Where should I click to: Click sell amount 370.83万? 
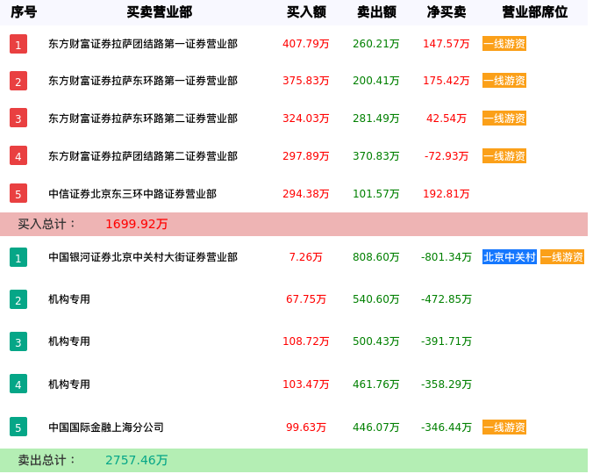pos(376,156)
